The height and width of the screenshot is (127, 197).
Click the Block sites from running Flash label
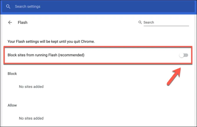tap(46, 55)
